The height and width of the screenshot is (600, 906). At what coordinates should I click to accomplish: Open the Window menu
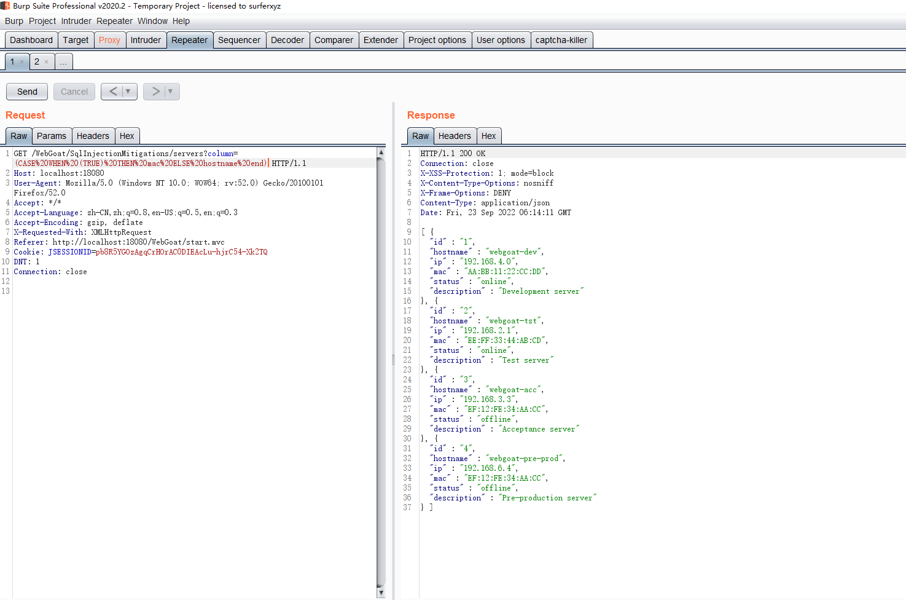[152, 21]
